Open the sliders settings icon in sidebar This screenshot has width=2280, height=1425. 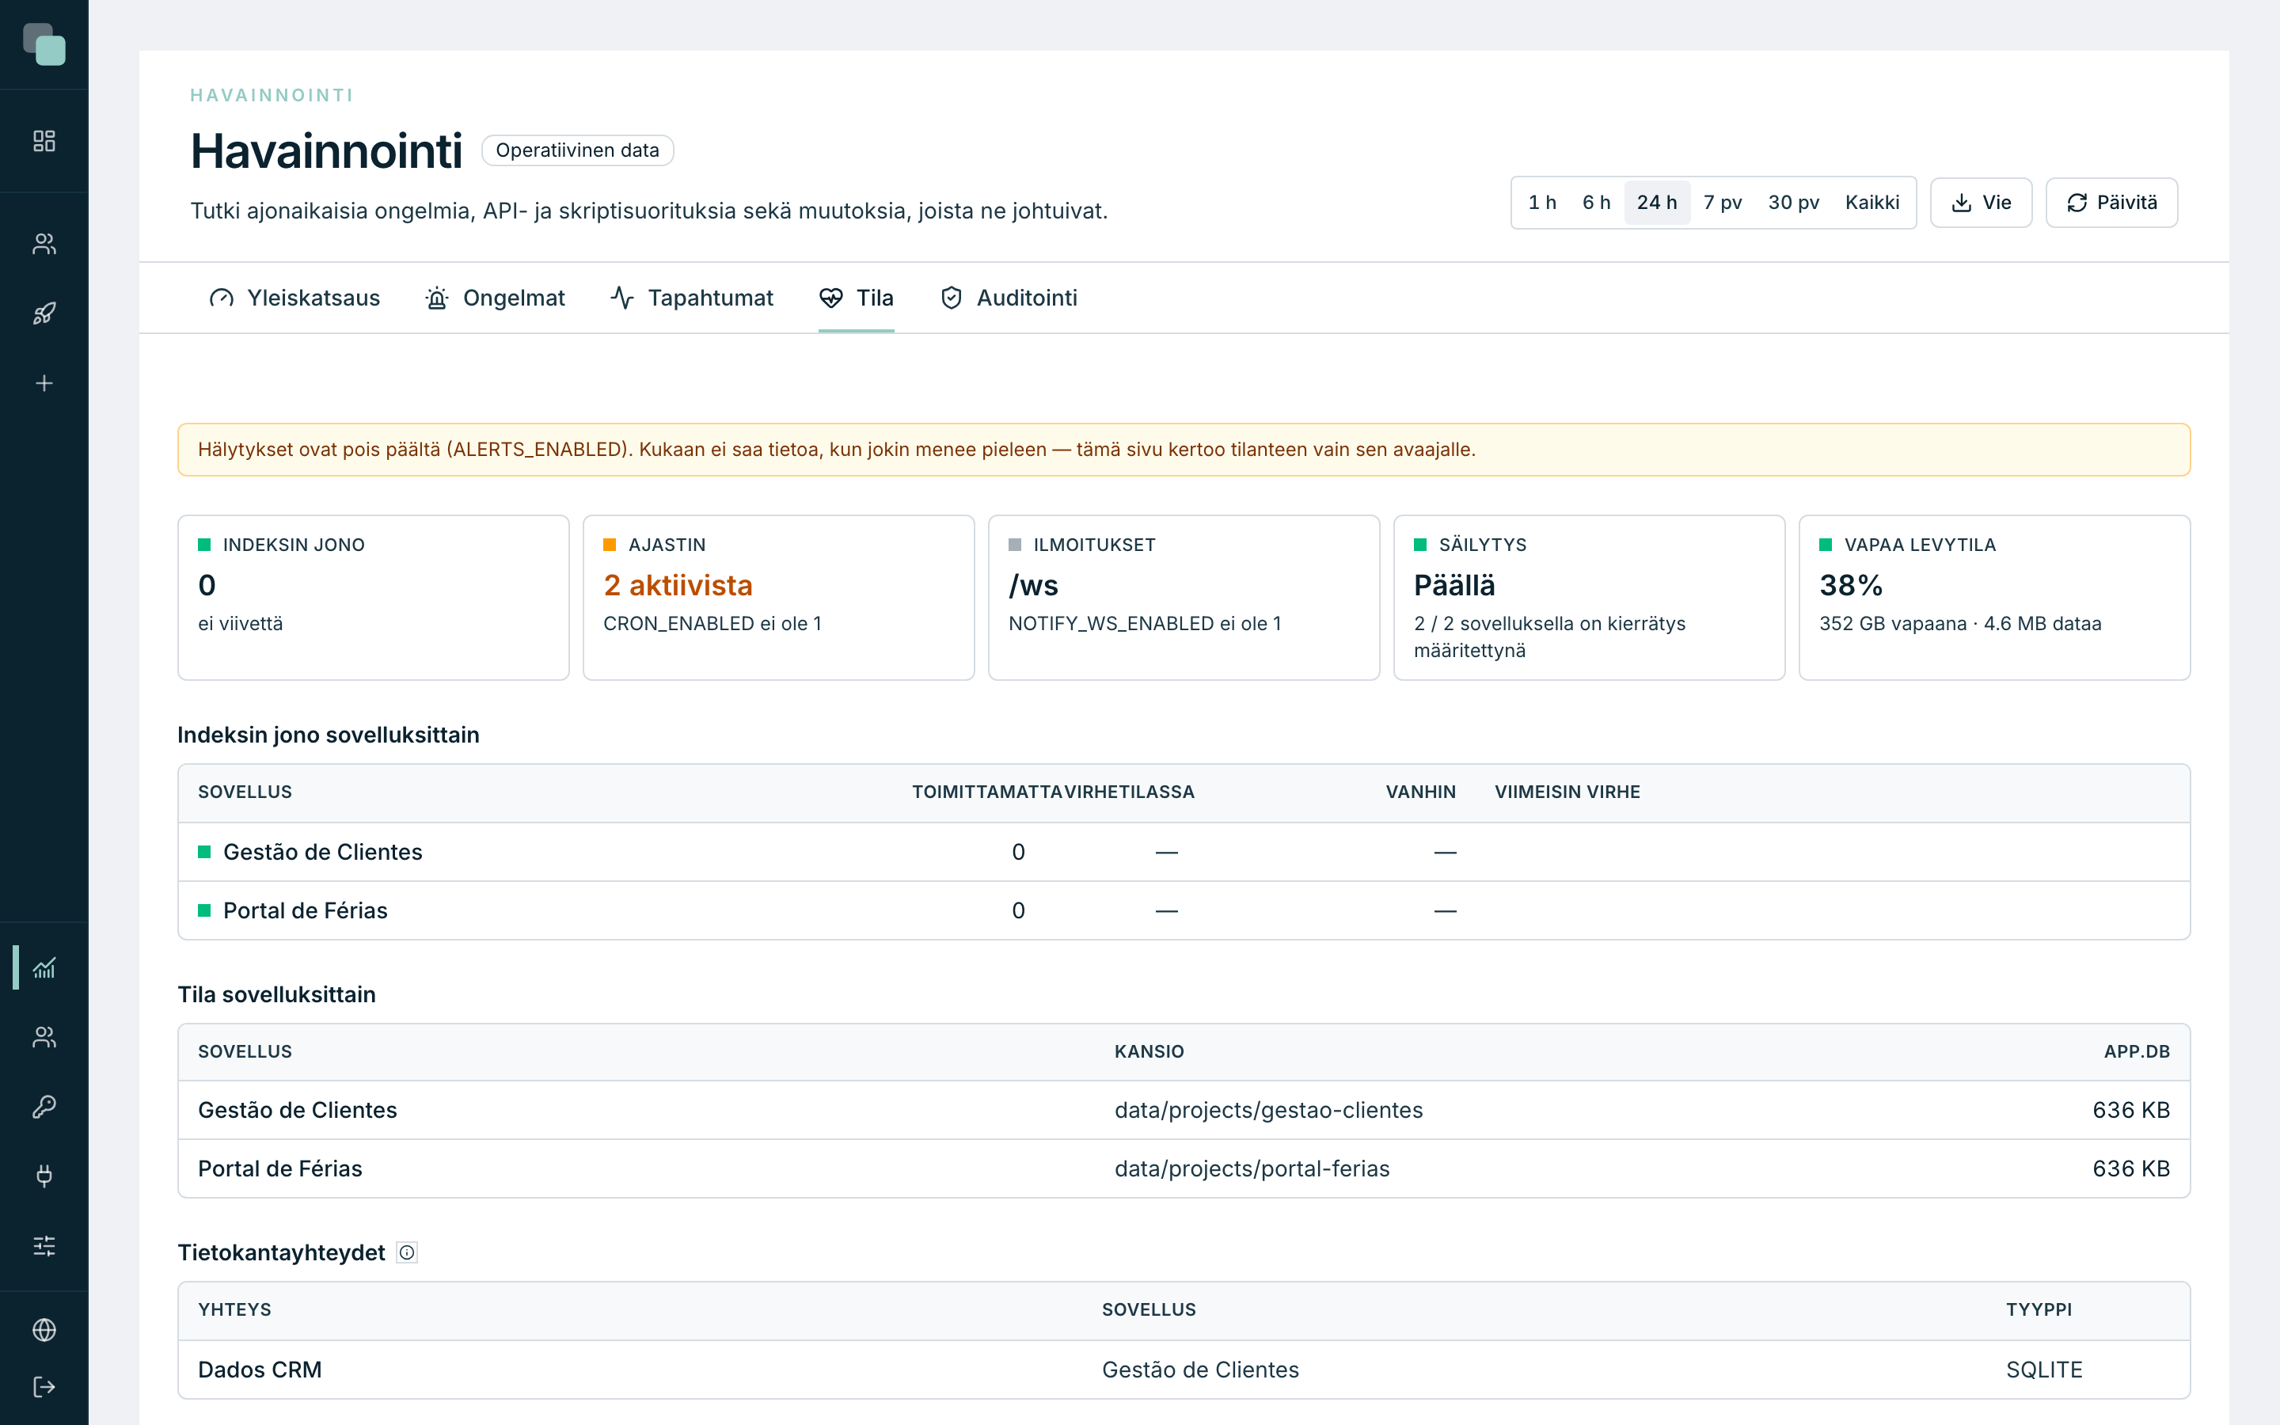pyautogui.click(x=44, y=1246)
